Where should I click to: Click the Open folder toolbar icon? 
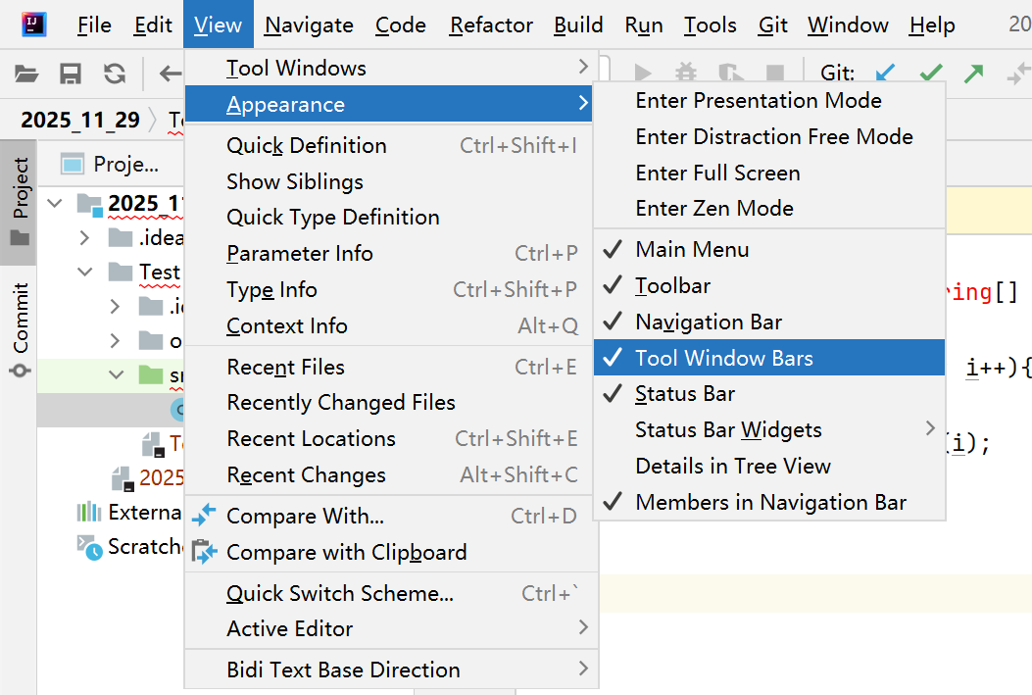26,74
